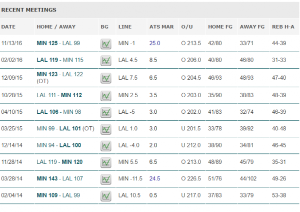This screenshot has width=300, height=212.
Task: Open box graph icon for 10/28/15 game
Action: click(106, 96)
